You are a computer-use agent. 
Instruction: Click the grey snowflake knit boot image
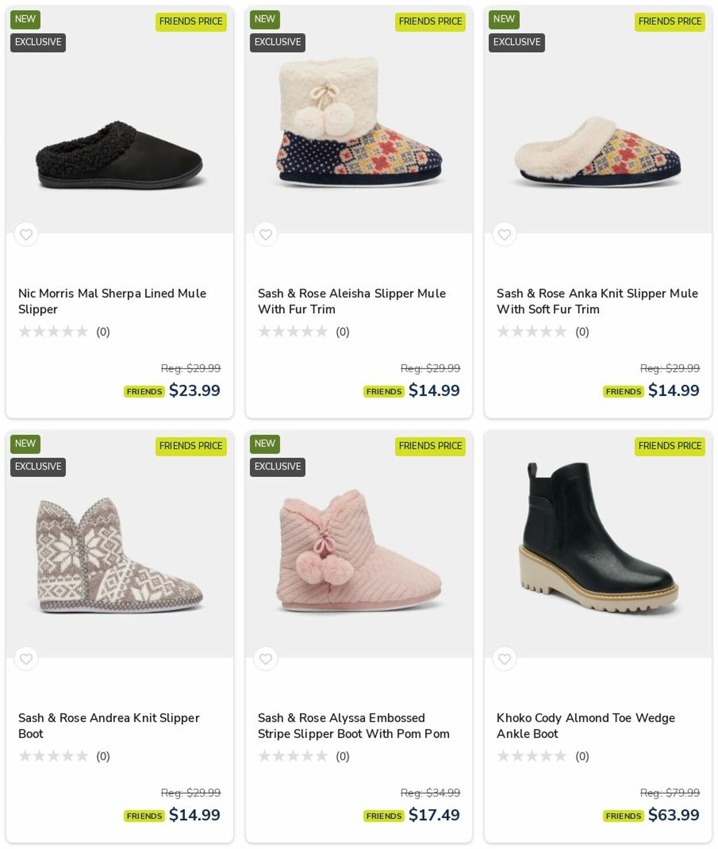point(119,554)
